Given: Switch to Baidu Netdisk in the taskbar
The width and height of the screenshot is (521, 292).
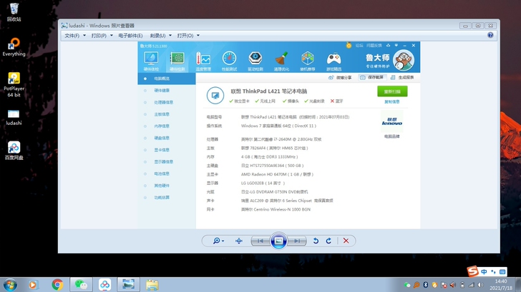Looking at the screenshot, I should [104, 285].
